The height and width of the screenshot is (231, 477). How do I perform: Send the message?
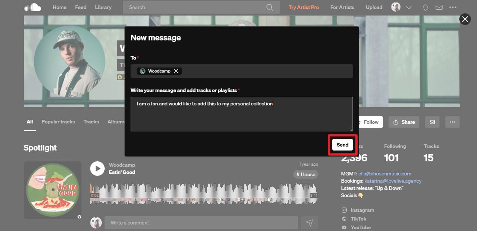(x=342, y=145)
